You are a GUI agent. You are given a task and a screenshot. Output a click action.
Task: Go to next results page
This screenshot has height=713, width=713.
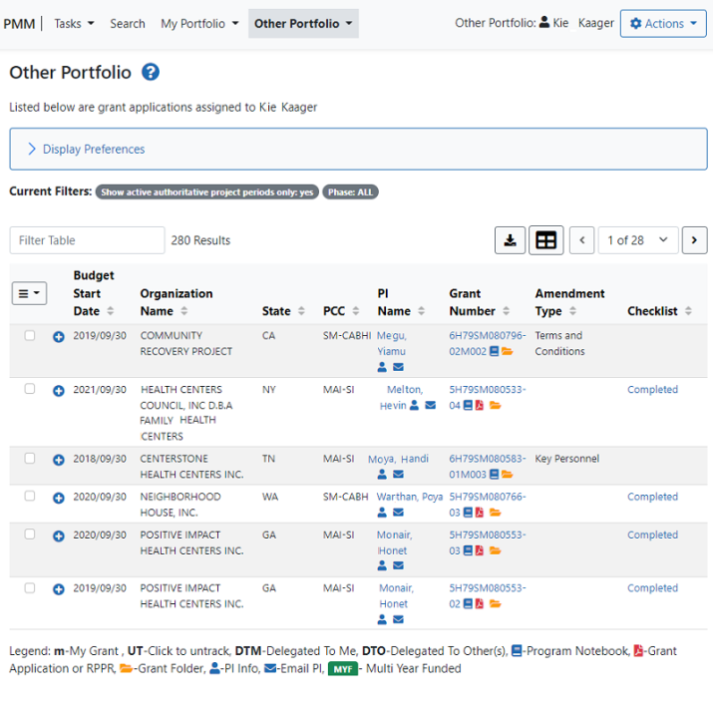[x=694, y=240]
